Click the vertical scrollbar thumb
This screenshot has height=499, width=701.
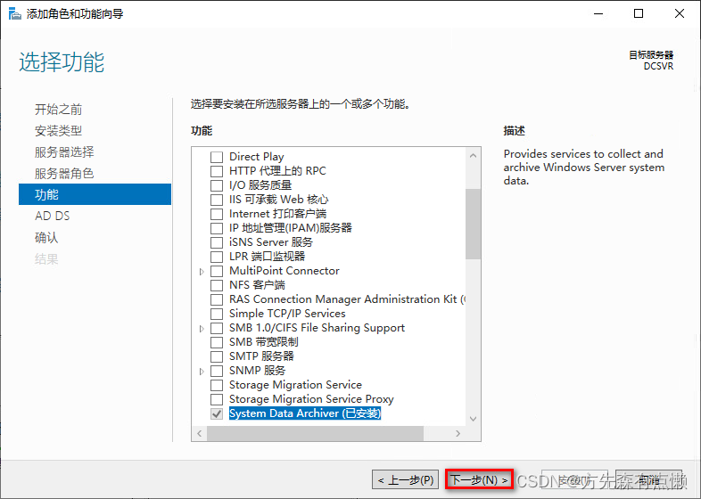[x=473, y=224]
